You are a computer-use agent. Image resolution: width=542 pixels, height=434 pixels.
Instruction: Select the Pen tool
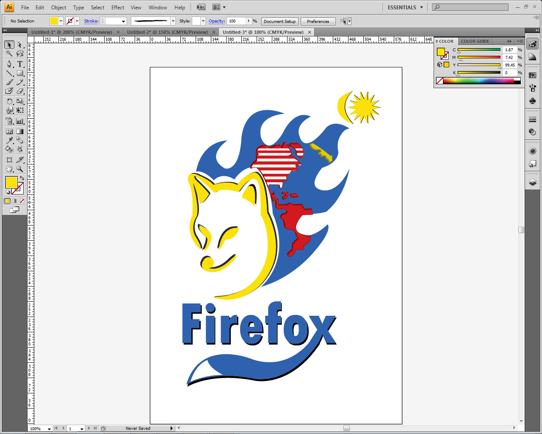tap(9, 64)
